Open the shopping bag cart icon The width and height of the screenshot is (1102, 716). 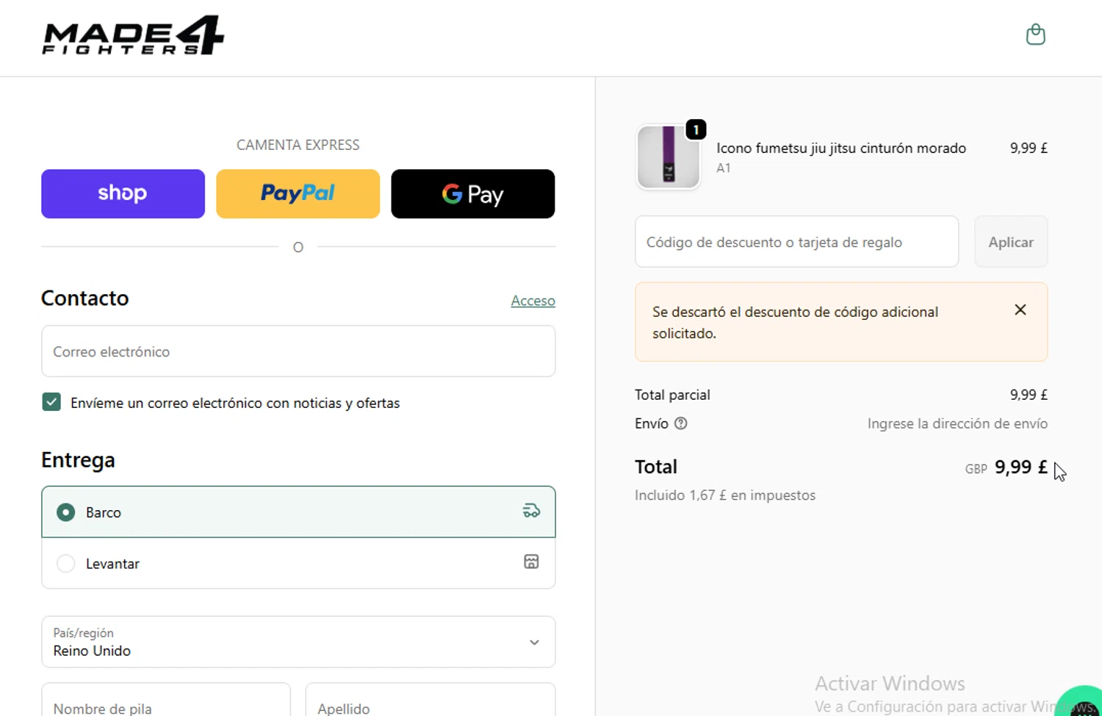(1035, 35)
